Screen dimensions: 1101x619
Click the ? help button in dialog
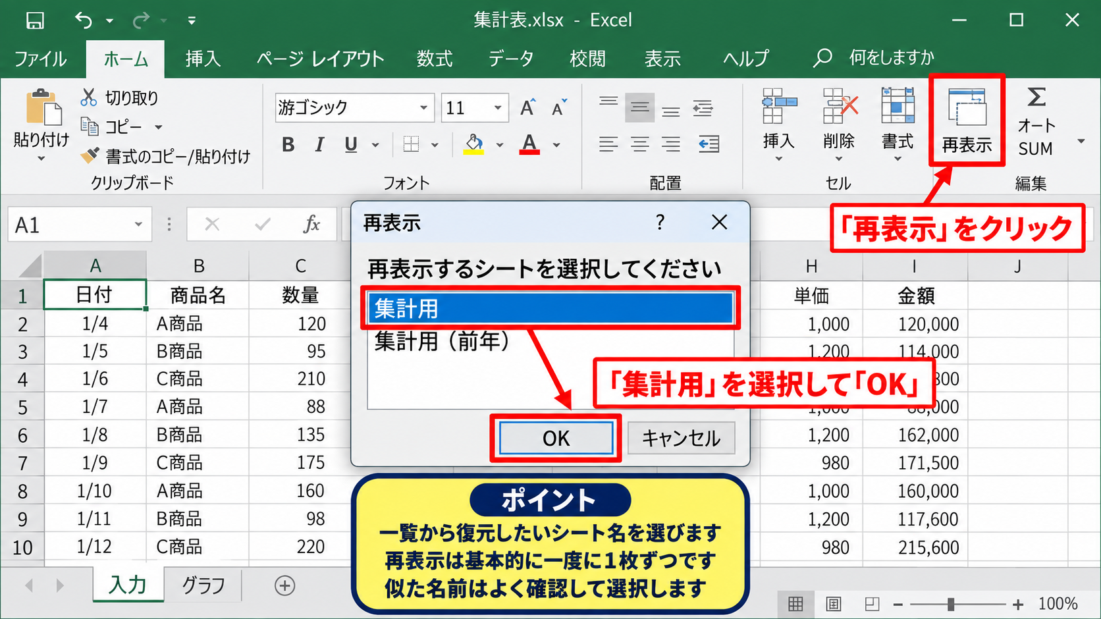[660, 223]
